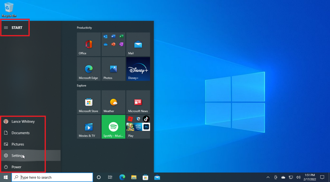
Task: Open the Weather tile
Action: [113, 102]
